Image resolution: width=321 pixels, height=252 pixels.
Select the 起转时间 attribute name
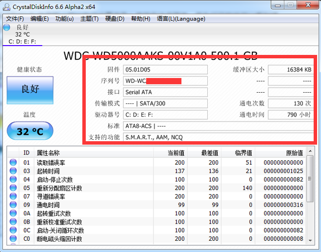(x=48, y=171)
